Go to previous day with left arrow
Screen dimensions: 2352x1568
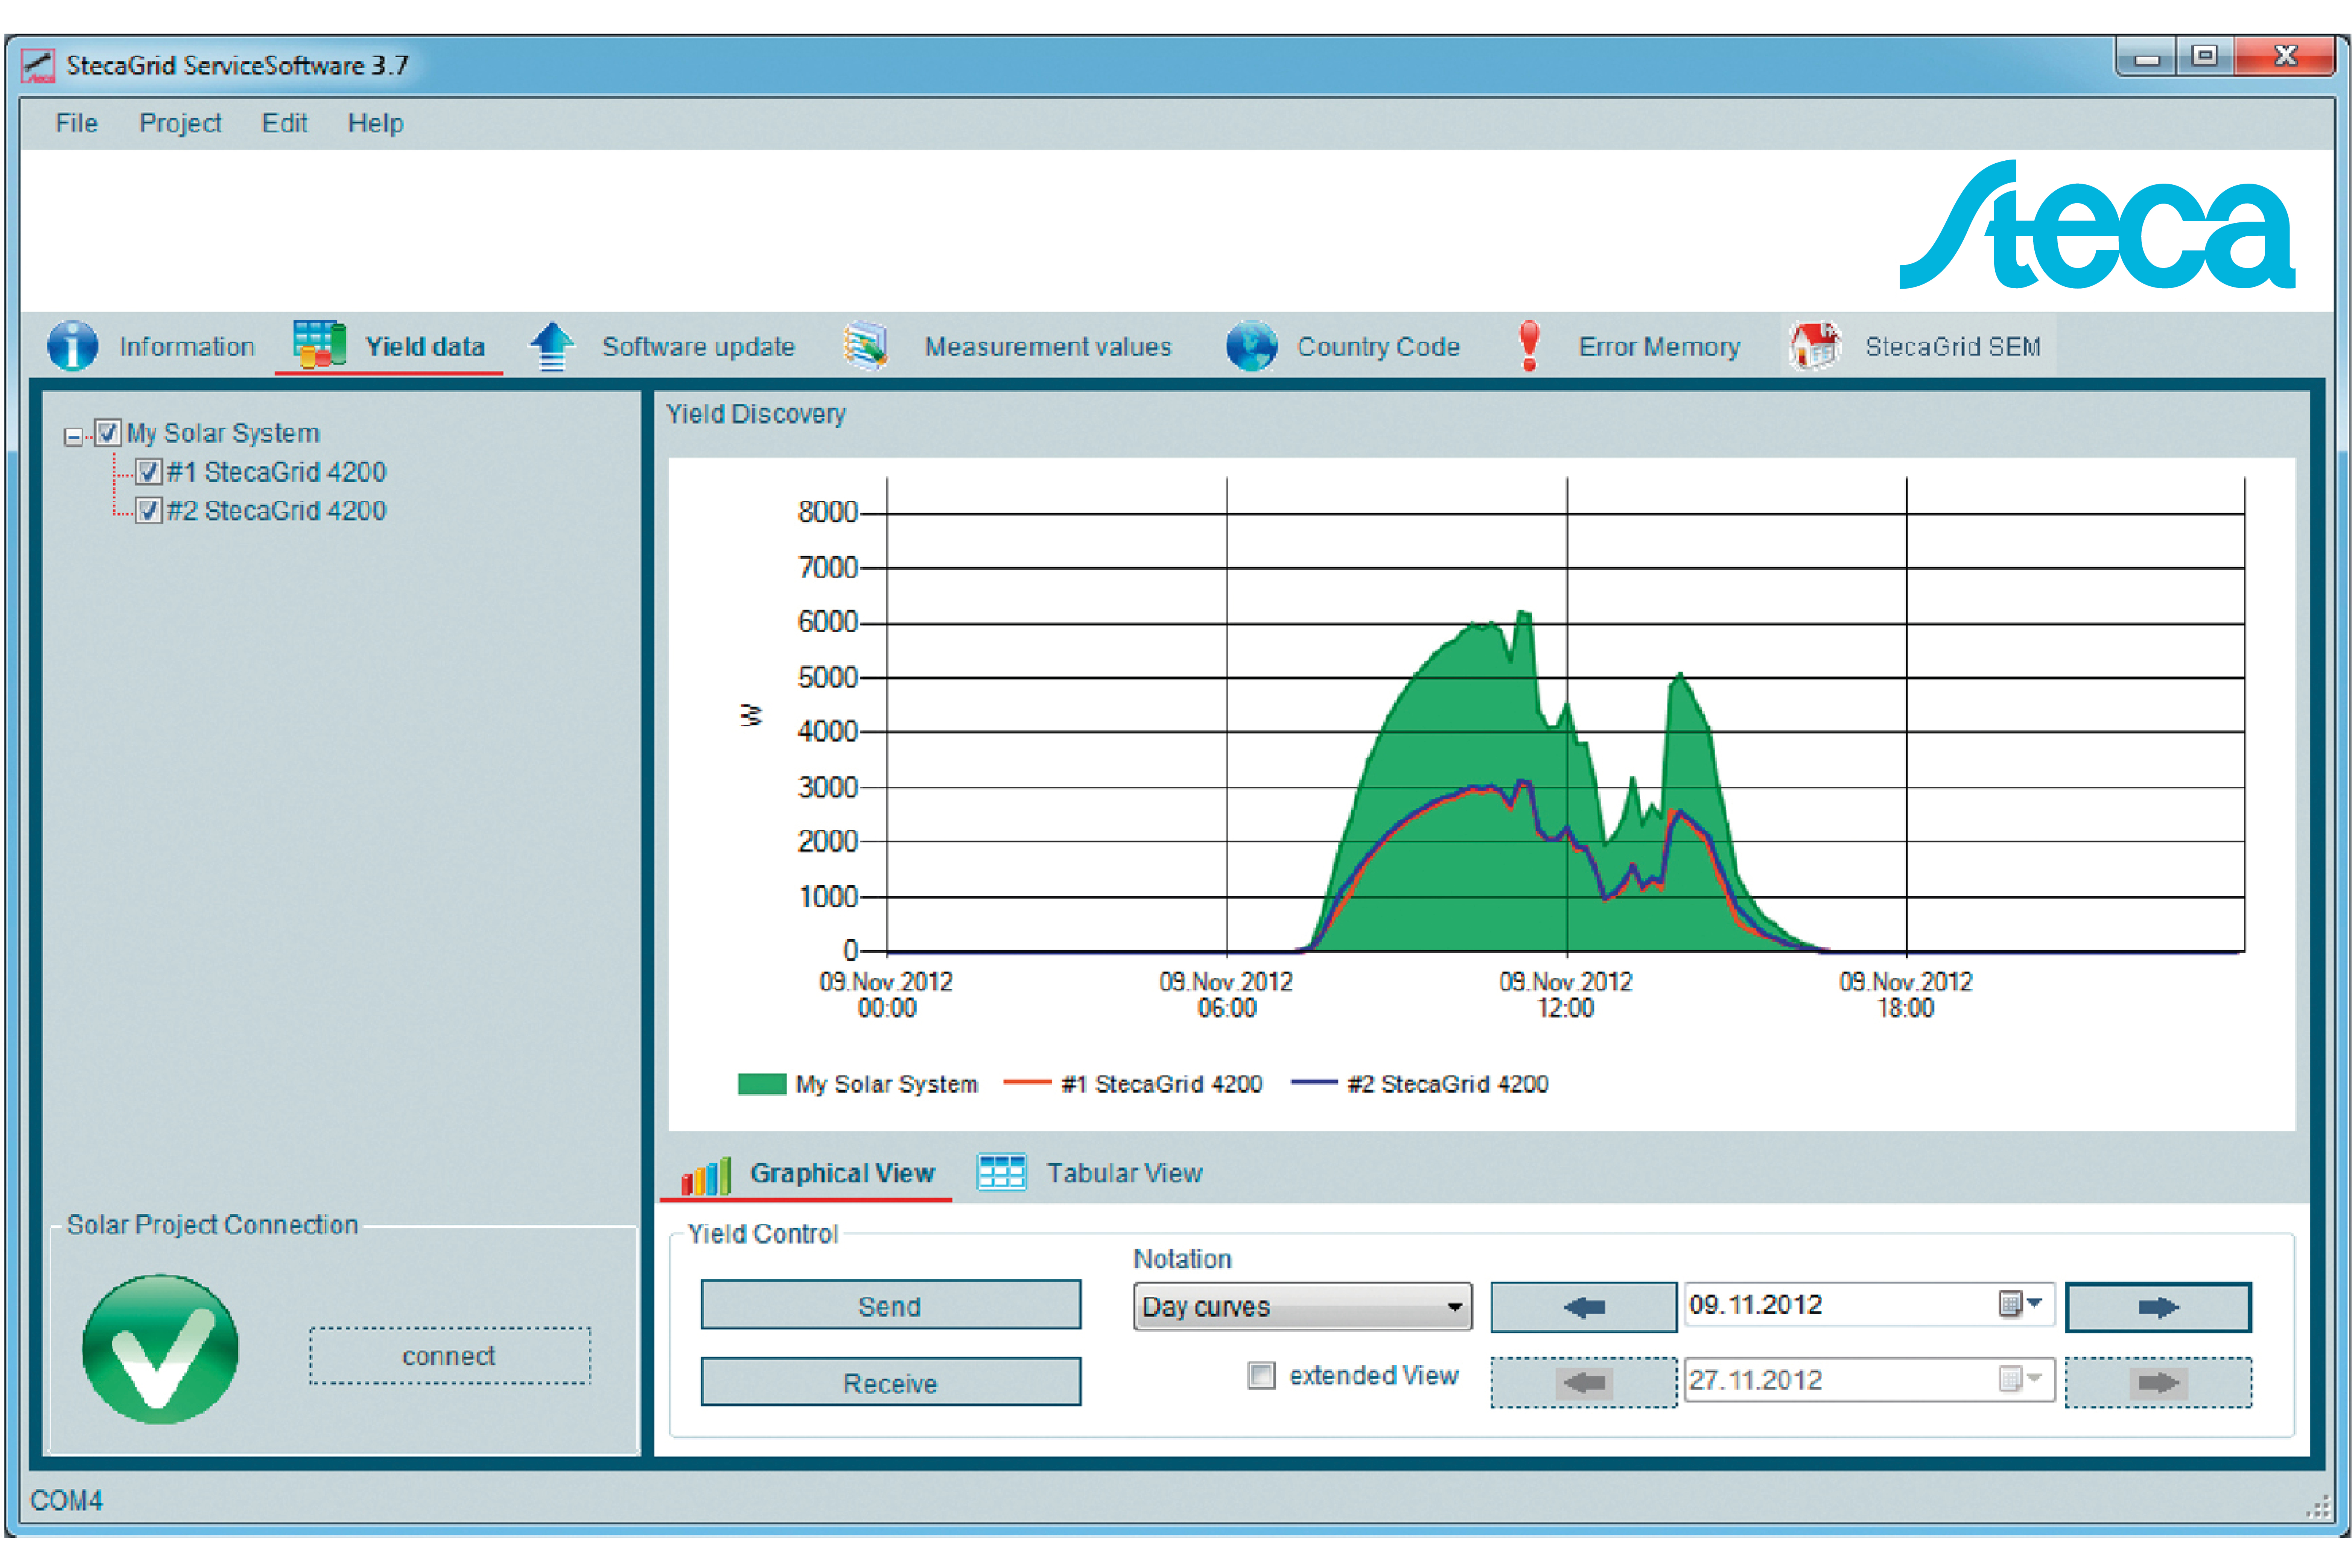click(1584, 1307)
